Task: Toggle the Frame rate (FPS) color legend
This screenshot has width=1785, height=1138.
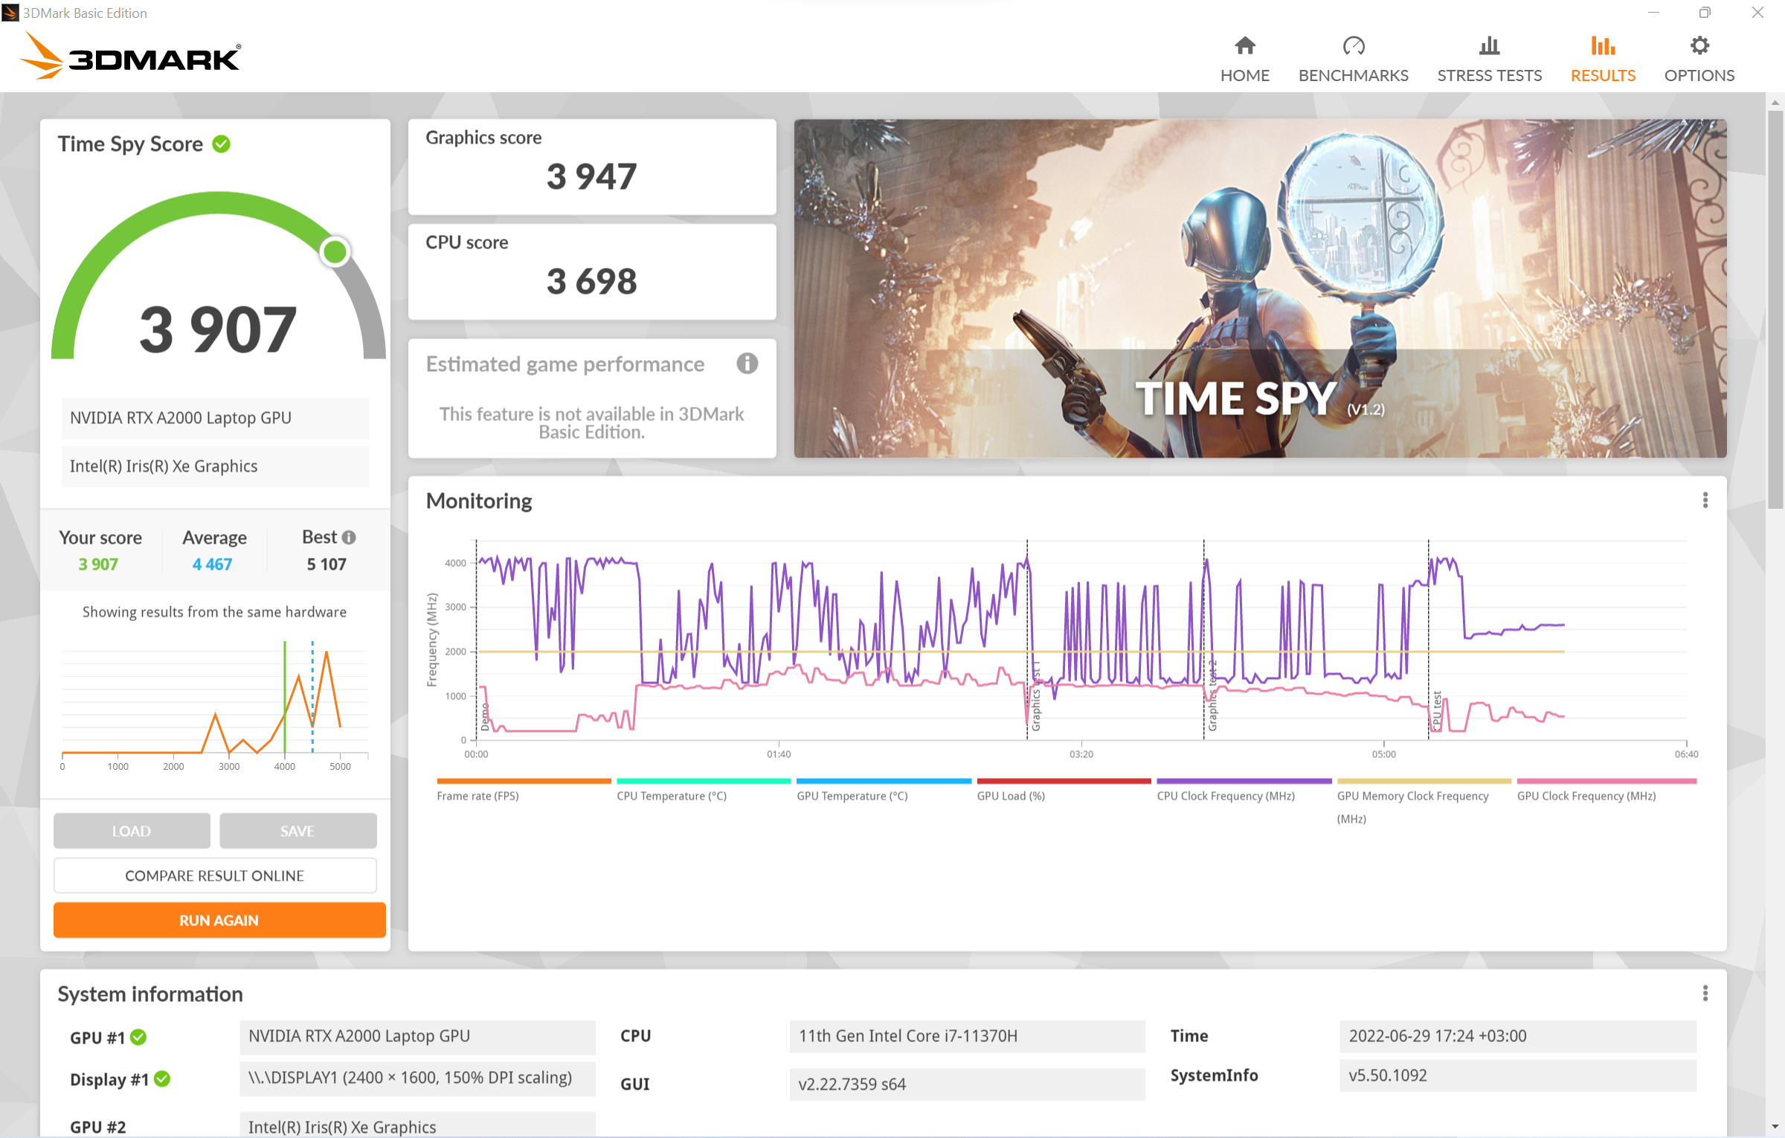Action: pos(523,782)
